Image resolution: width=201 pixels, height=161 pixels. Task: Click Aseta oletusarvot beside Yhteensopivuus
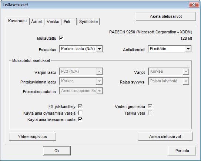165,137
